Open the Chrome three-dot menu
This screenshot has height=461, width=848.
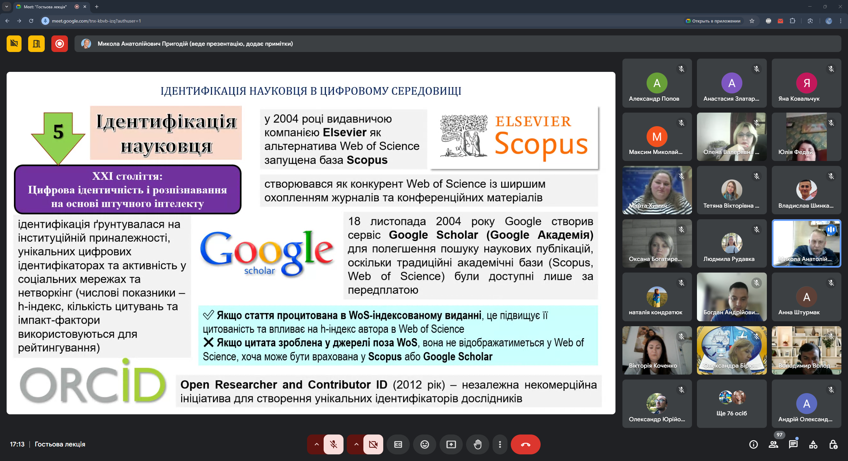click(x=841, y=21)
